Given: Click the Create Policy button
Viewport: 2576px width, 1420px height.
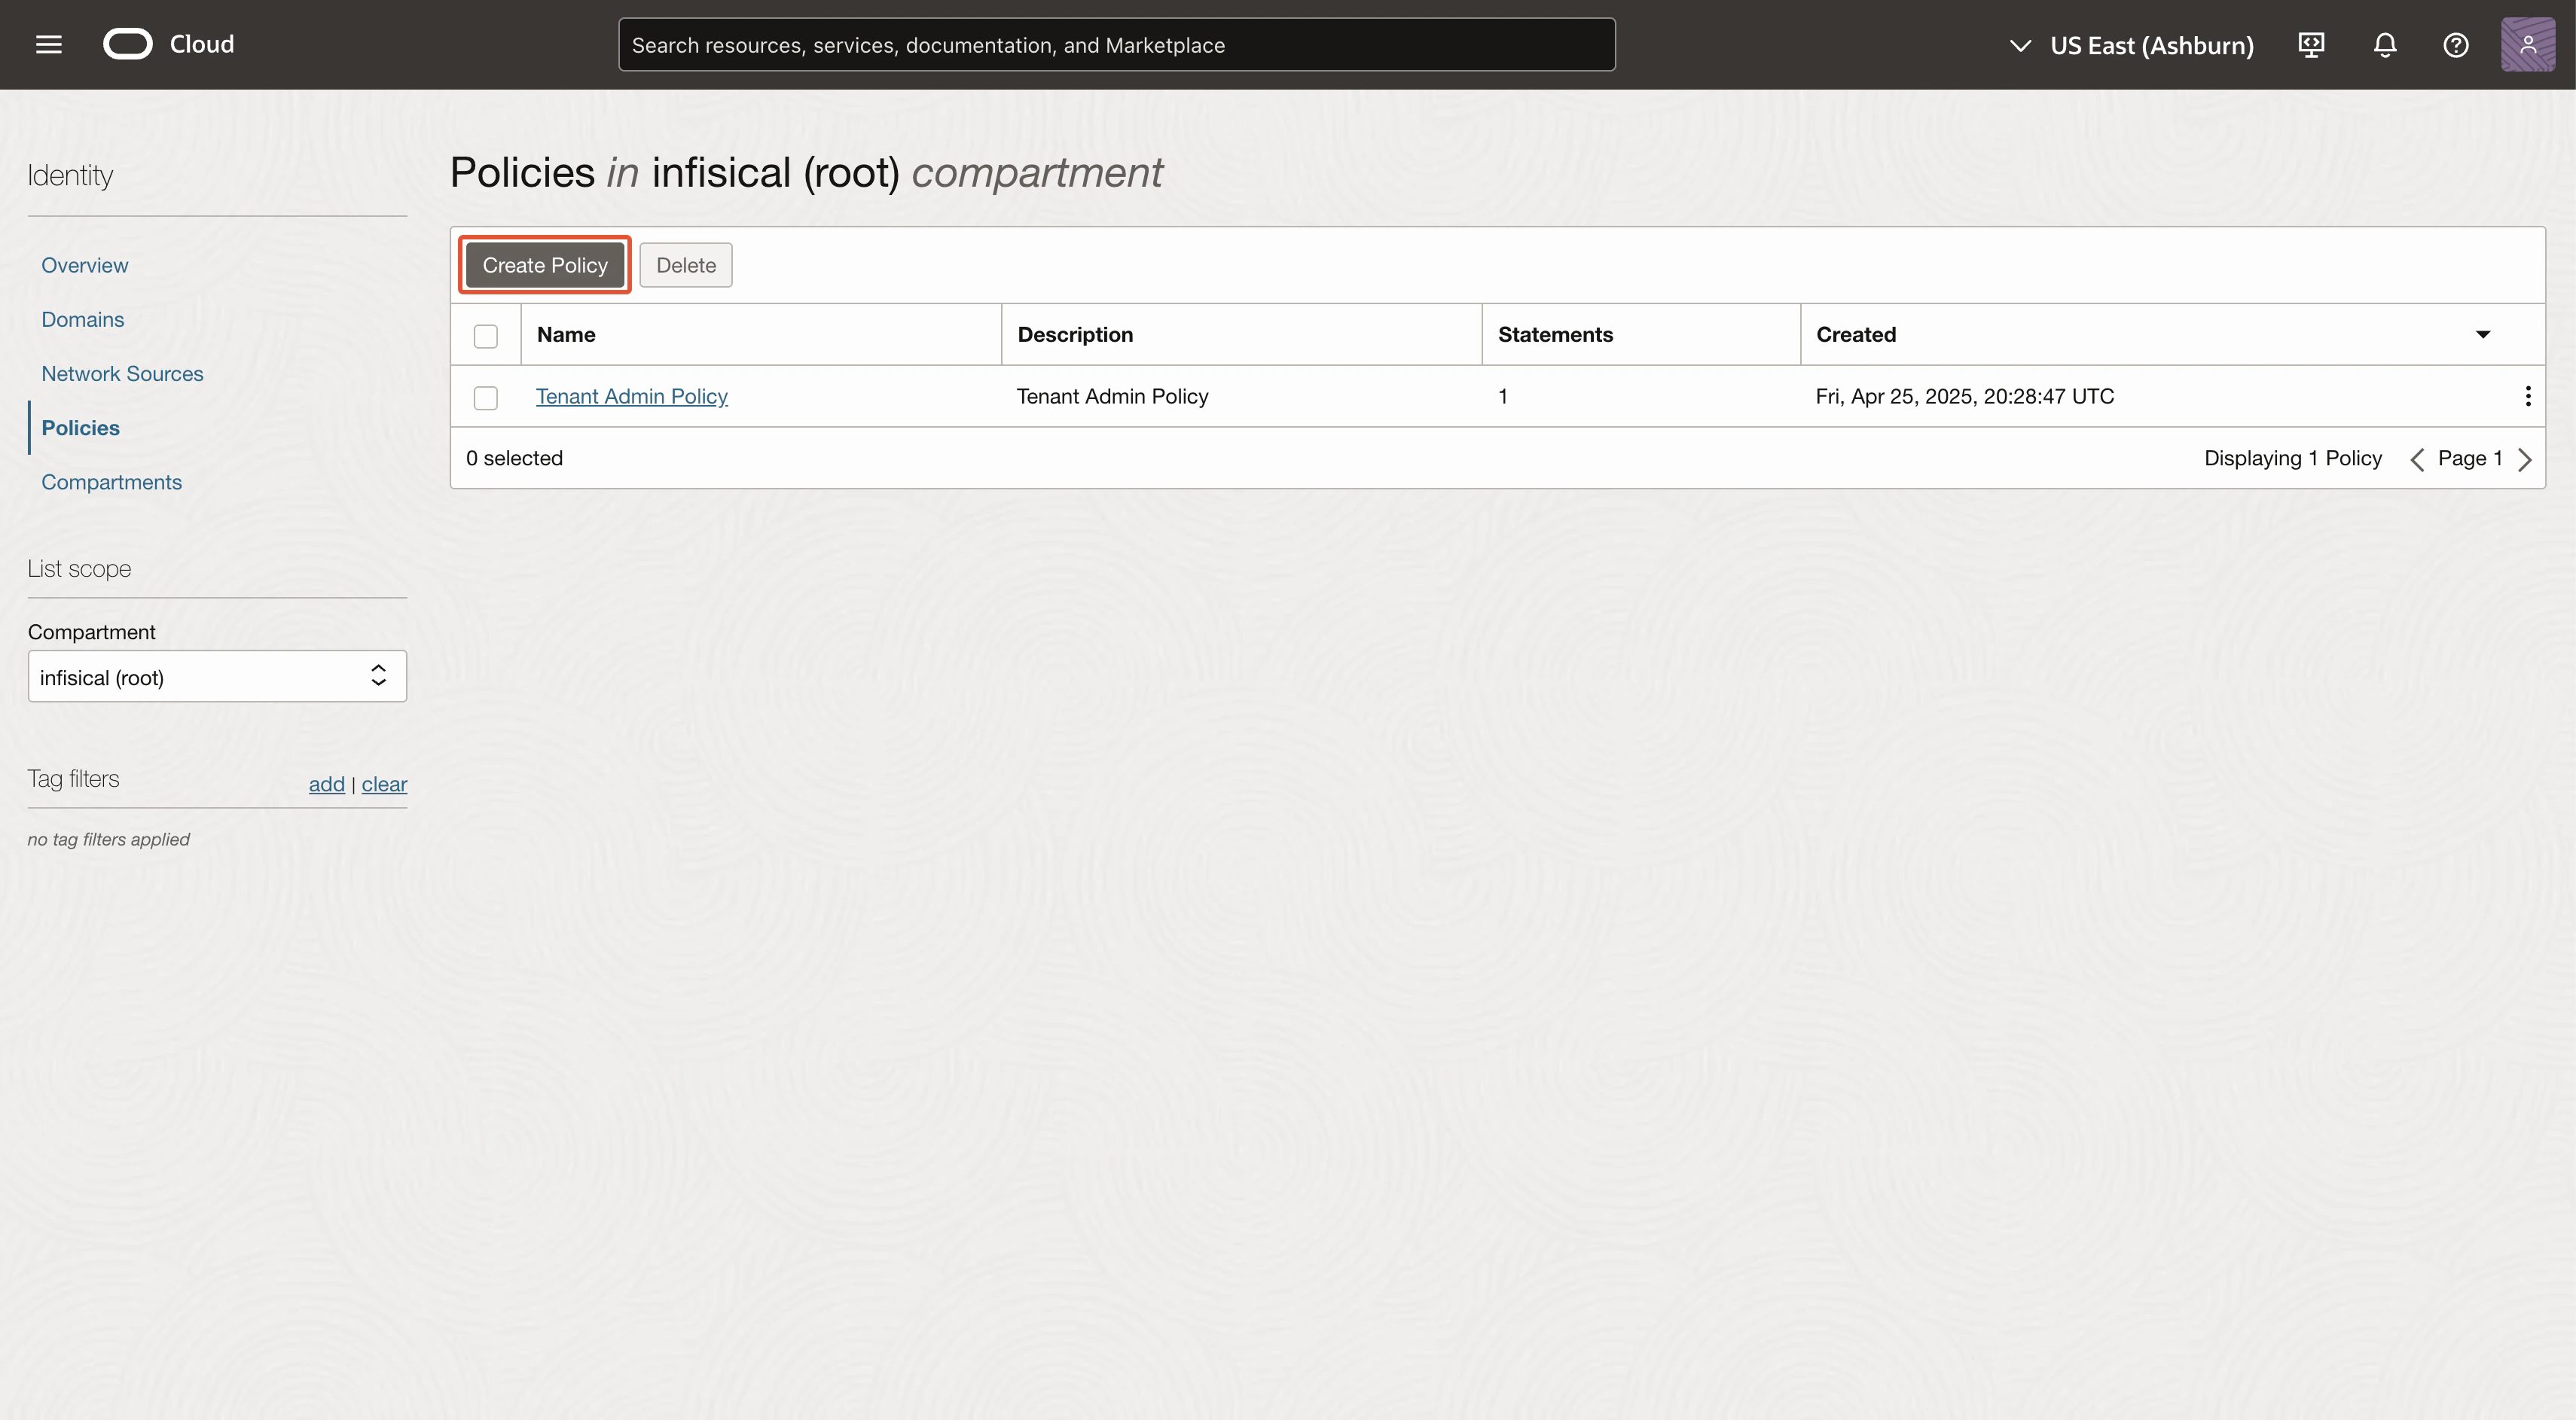Looking at the screenshot, I should coord(545,265).
